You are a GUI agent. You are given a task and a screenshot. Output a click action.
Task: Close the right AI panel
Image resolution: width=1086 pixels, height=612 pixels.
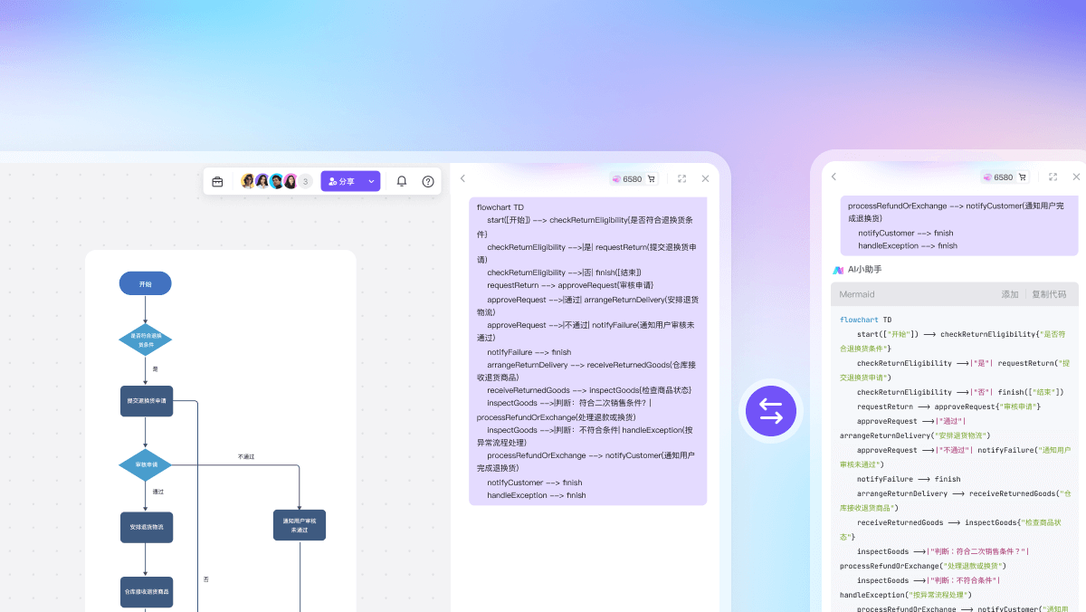click(x=1076, y=177)
